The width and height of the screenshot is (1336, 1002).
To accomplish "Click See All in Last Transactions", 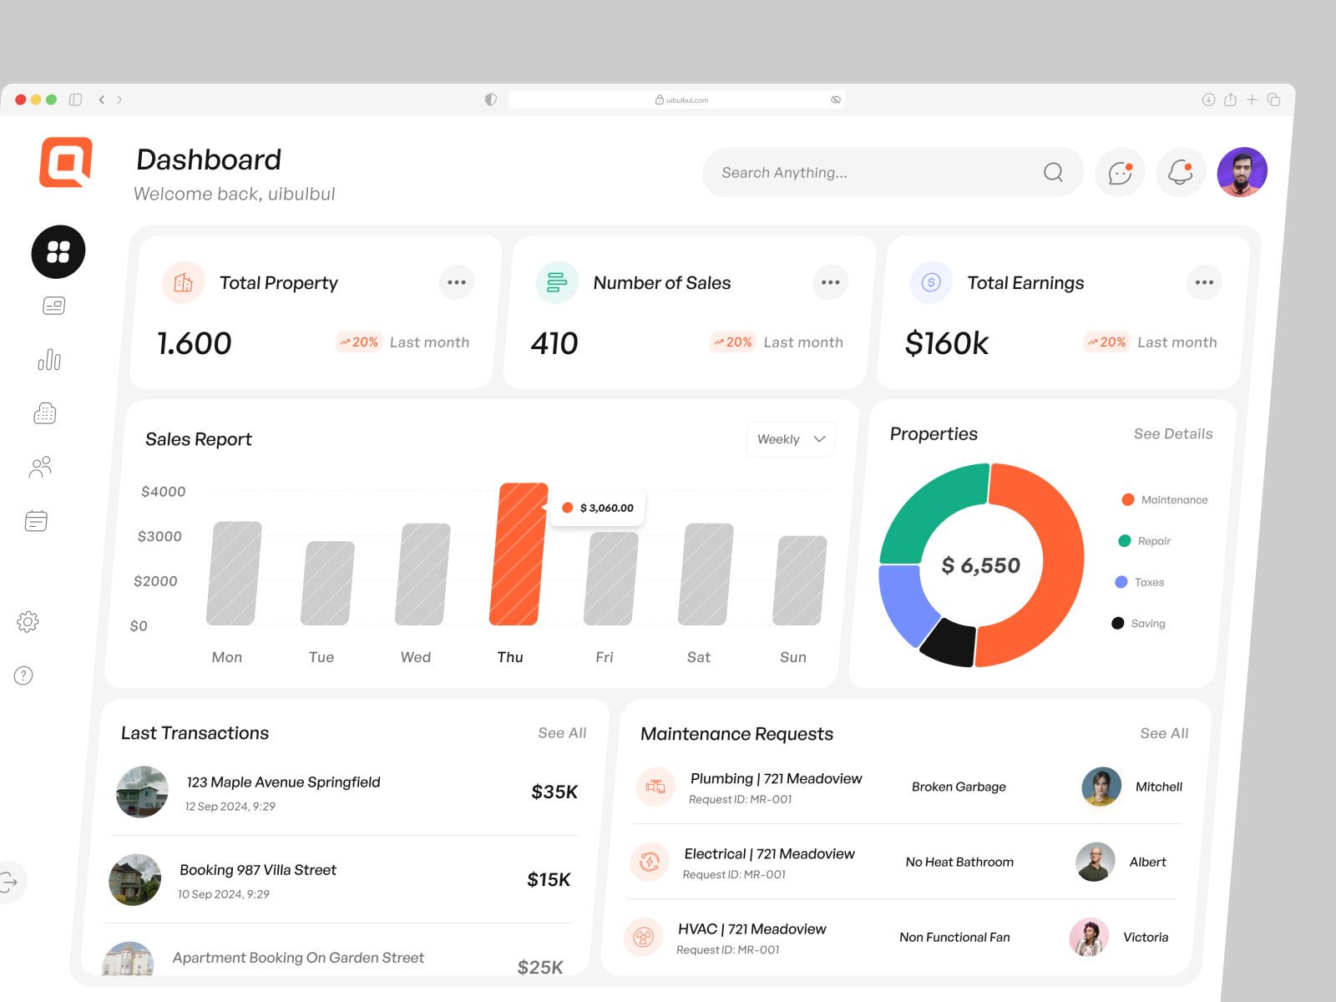I will coord(561,732).
